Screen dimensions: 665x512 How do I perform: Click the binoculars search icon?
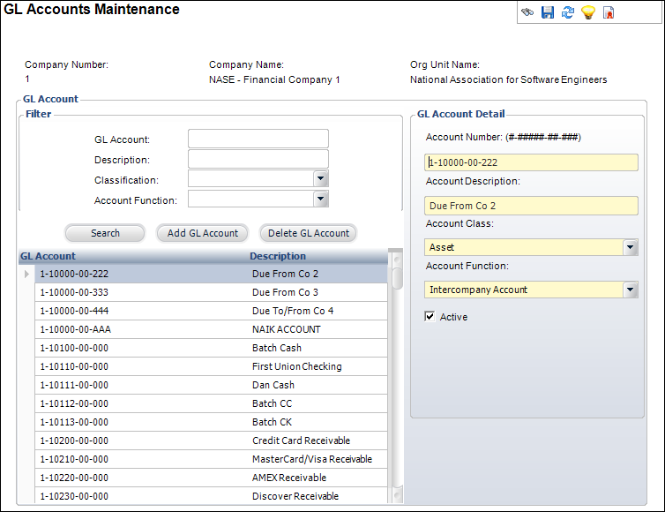click(527, 12)
